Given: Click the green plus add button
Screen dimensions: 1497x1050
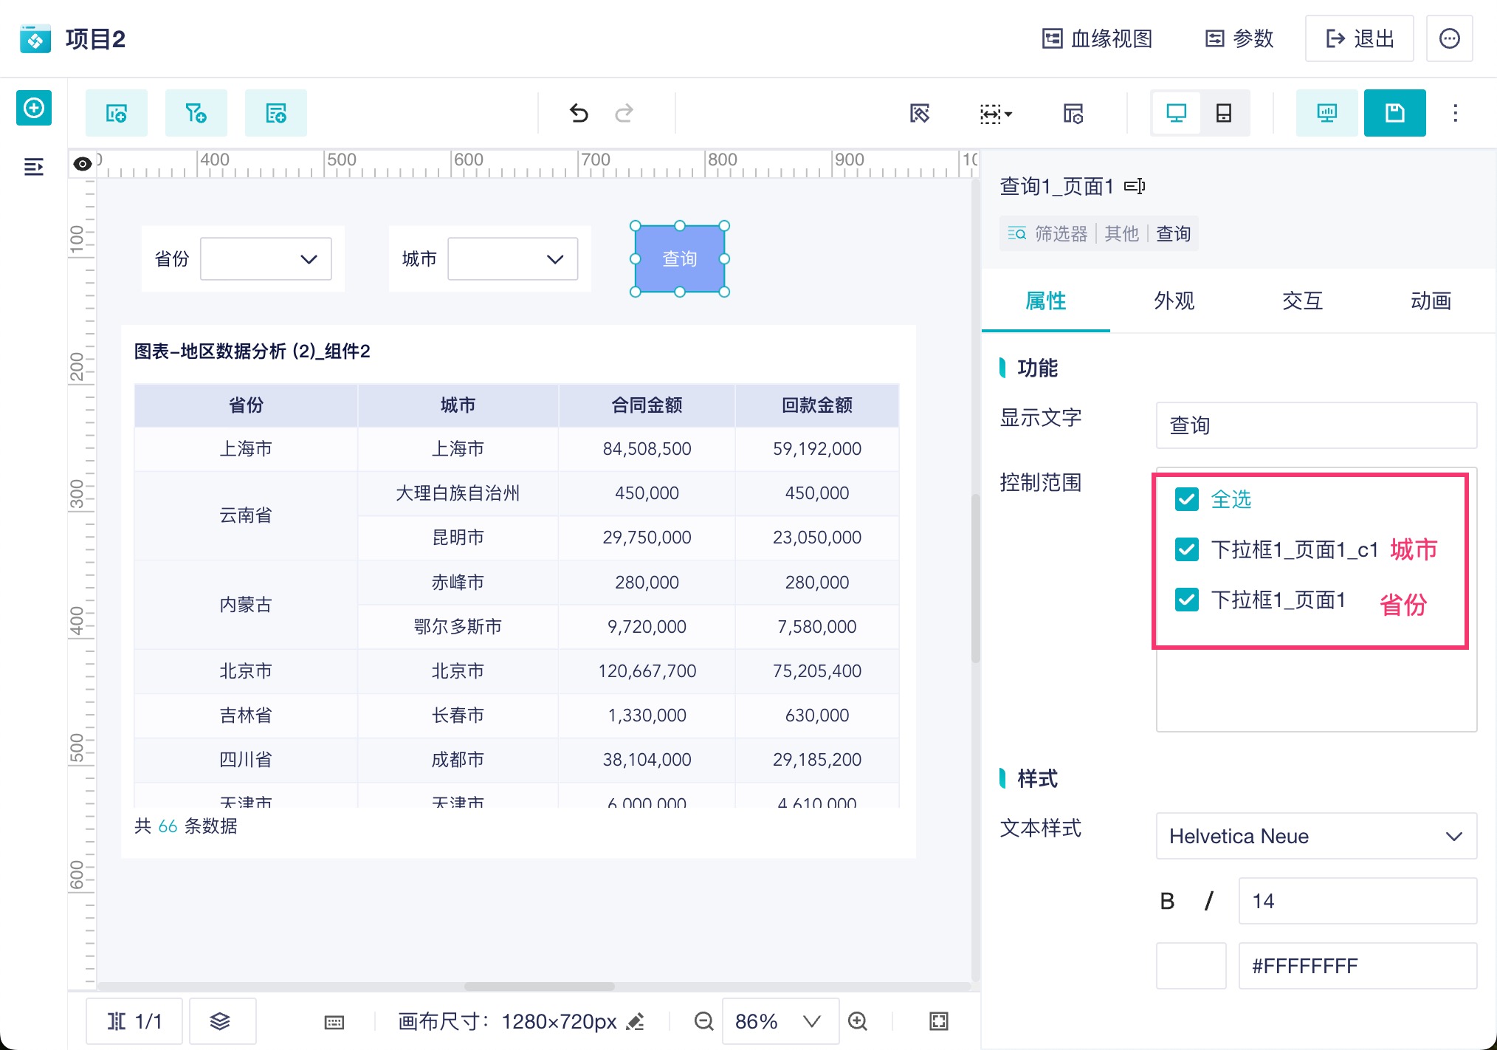Looking at the screenshot, I should tap(34, 109).
